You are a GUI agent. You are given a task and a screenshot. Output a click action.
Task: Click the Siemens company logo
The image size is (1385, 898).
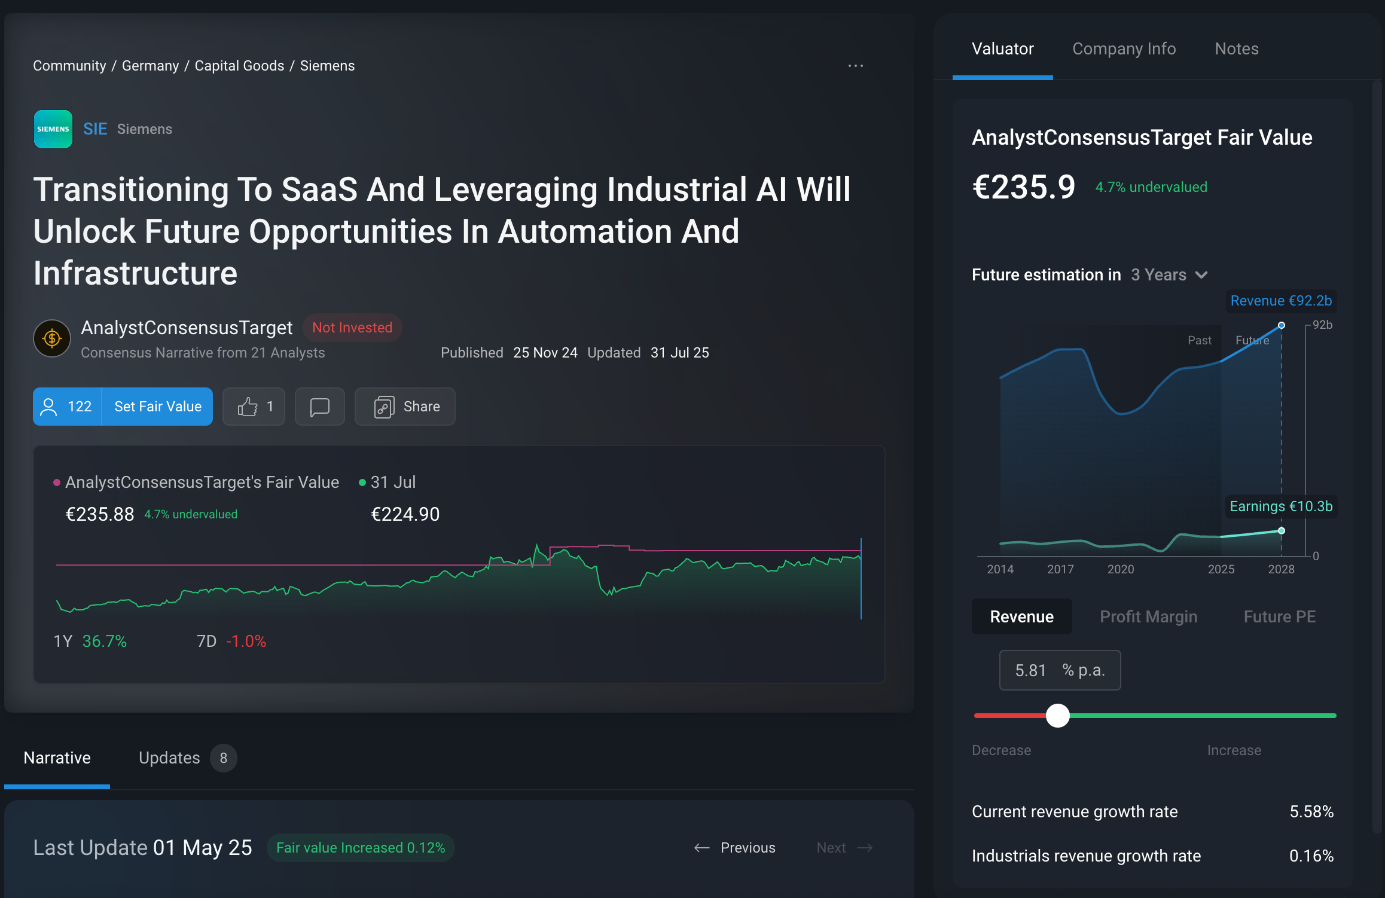pos(53,129)
